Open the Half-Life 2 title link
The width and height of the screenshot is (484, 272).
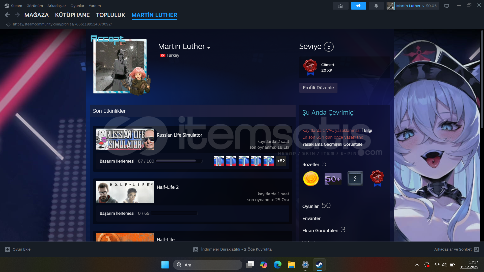click(x=168, y=187)
